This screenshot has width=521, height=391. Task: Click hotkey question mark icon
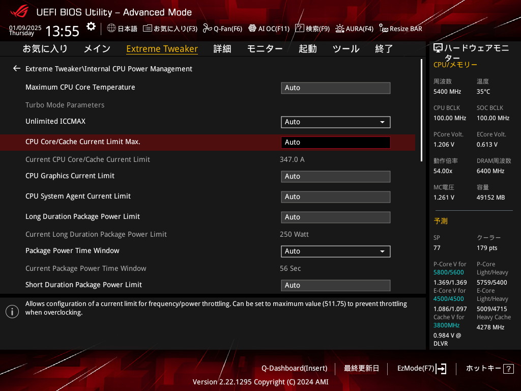(x=508, y=369)
